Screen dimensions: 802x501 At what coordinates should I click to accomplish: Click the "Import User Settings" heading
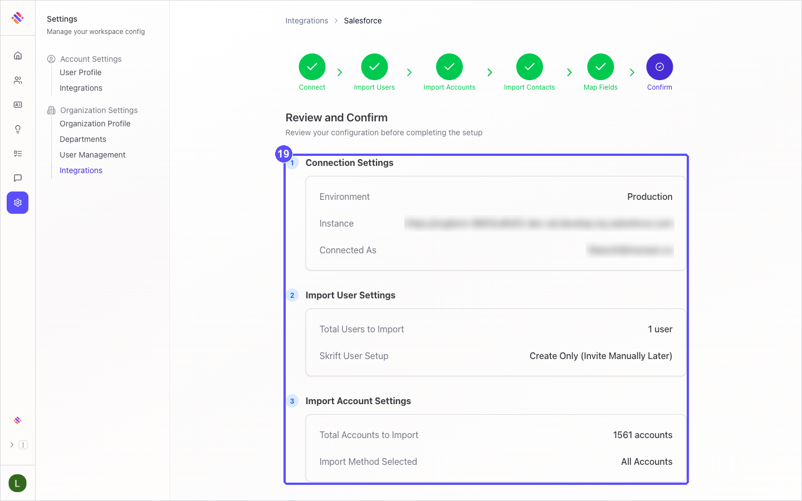coord(350,295)
